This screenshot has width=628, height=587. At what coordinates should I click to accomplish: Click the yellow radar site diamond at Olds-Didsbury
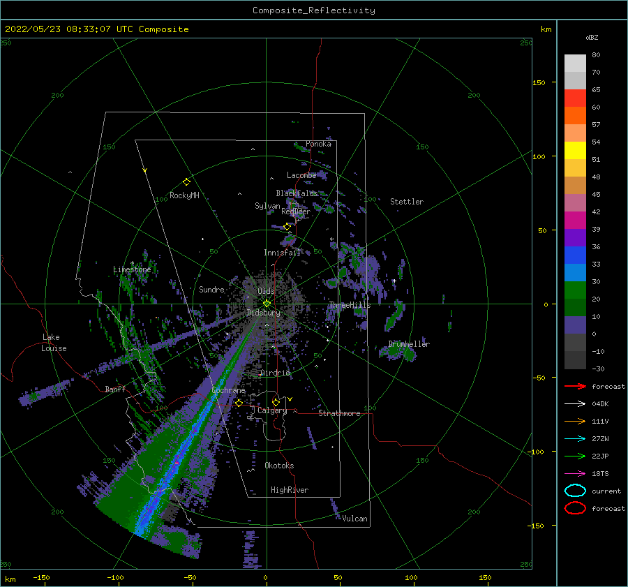click(x=267, y=304)
